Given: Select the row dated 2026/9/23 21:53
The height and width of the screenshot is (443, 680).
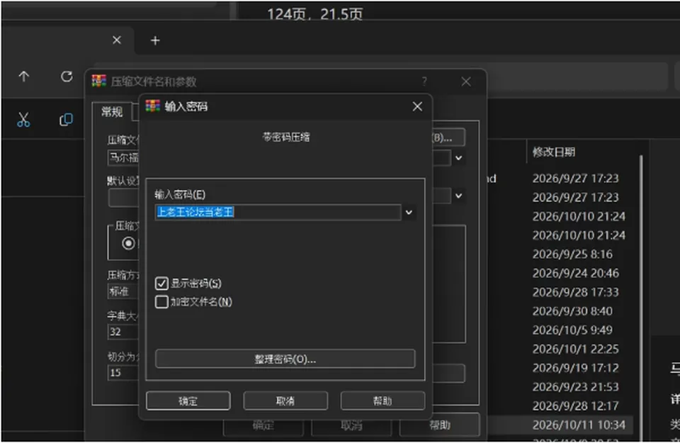Looking at the screenshot, I should (x=575, y=387).
